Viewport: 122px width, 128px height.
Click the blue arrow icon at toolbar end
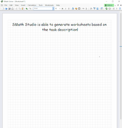point(120,9)
